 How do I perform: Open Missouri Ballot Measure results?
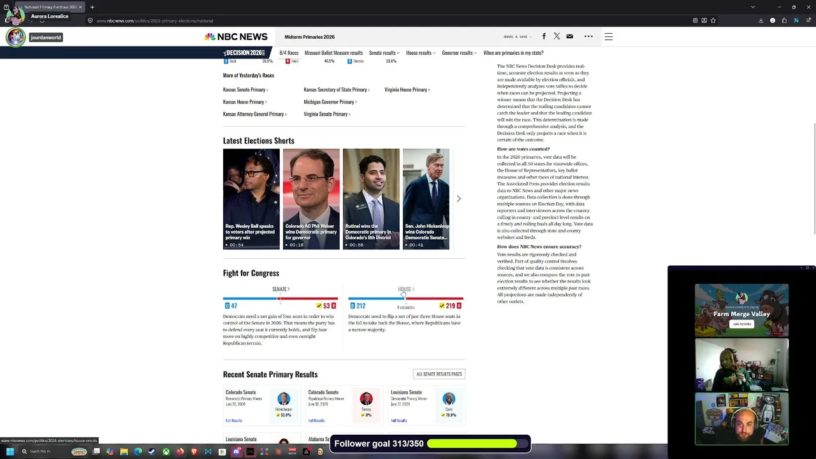tap(333, 53)
